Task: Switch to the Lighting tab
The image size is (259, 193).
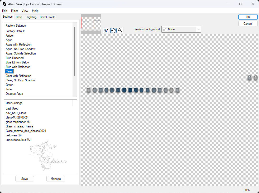Action: 32,17
